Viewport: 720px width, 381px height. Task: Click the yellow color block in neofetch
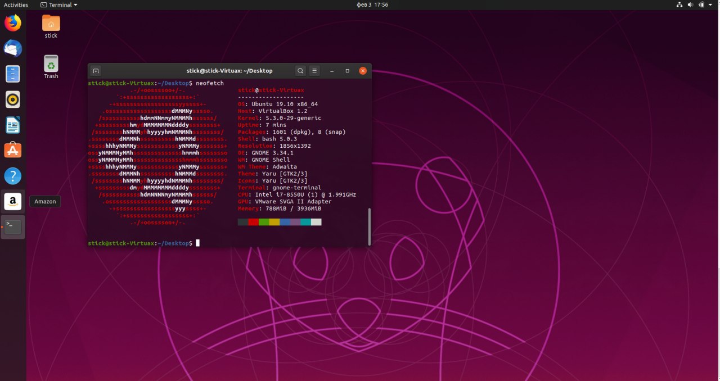[x=274, y=222]
